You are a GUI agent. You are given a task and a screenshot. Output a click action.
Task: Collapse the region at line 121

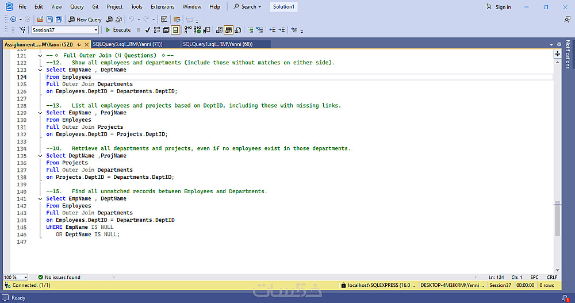click(40, 55)
